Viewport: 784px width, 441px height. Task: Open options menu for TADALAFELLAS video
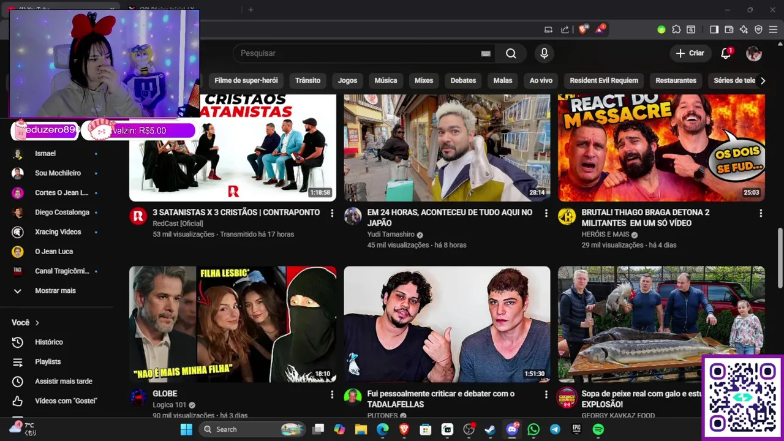click(x=546, y=394)
